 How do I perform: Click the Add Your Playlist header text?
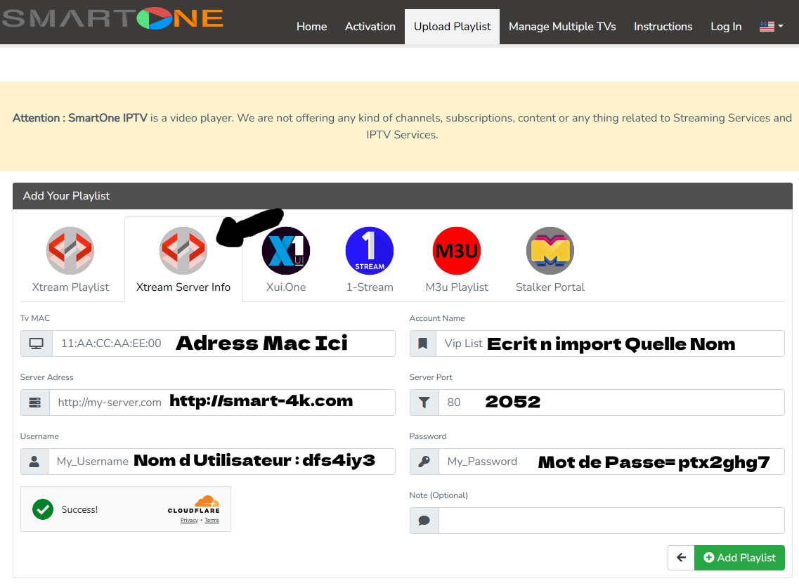pyautogui.click(x=66, y=196)
